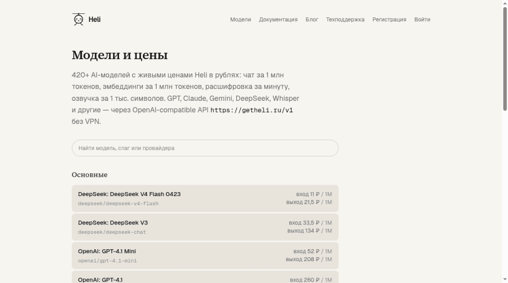Viewport: 508px width, 283px height.
Task: Click the Войти link
Action: click(422, 19)
